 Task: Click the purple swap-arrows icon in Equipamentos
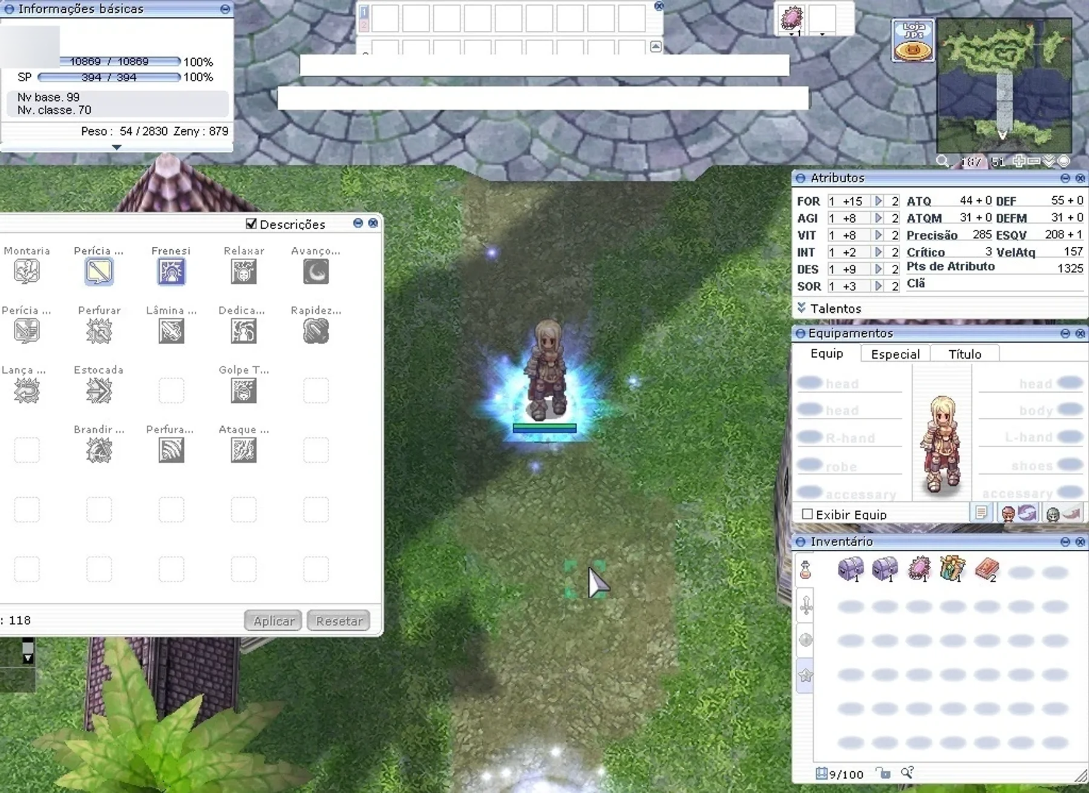coord(1027,514)
